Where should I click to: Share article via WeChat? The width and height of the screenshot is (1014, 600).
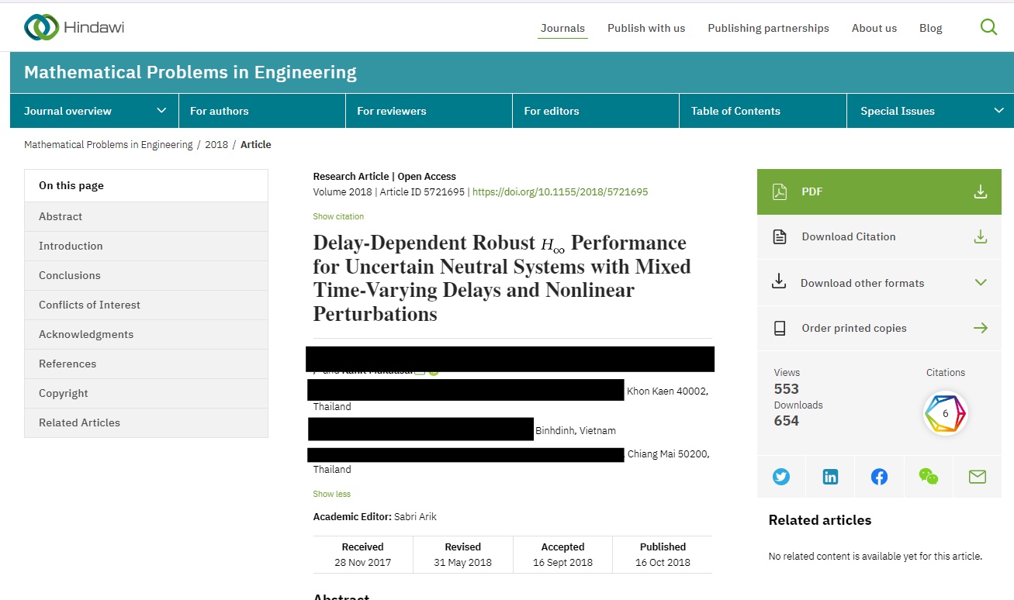coord(928,477)
